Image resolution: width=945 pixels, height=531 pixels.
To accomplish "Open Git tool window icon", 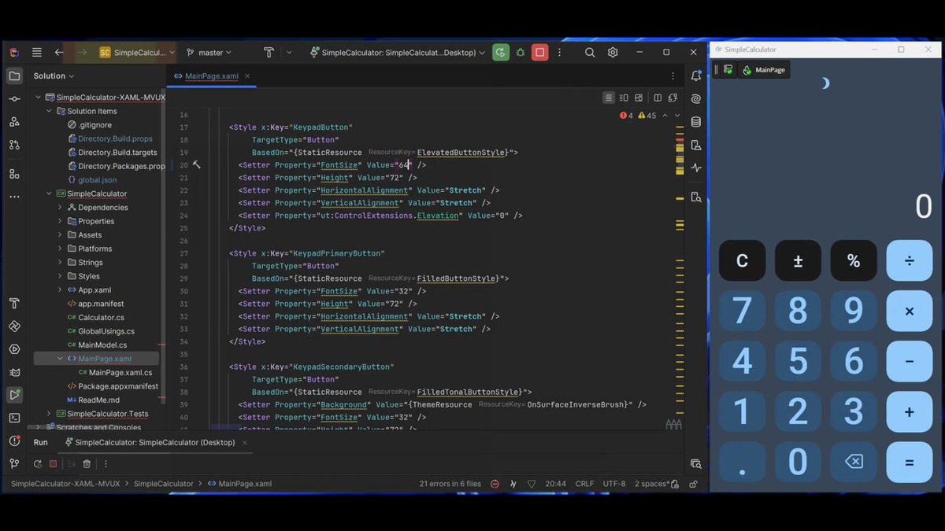I will click(x=14, y=463).
